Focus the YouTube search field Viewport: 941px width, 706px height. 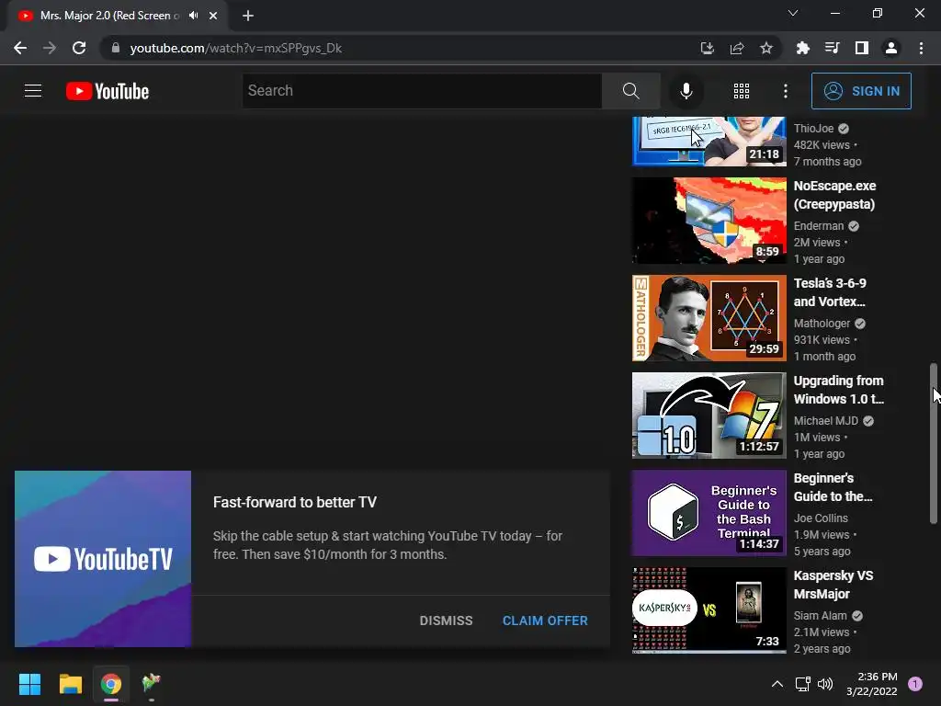(422, 91)
